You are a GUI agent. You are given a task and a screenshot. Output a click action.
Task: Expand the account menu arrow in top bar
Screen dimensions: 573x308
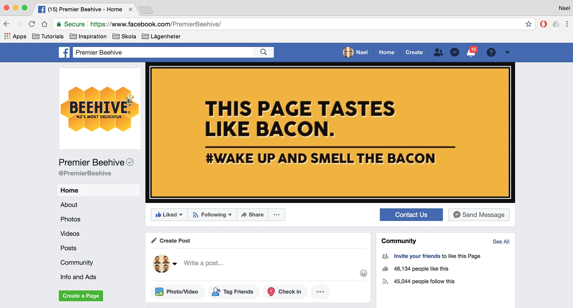[x=507, y=52]
